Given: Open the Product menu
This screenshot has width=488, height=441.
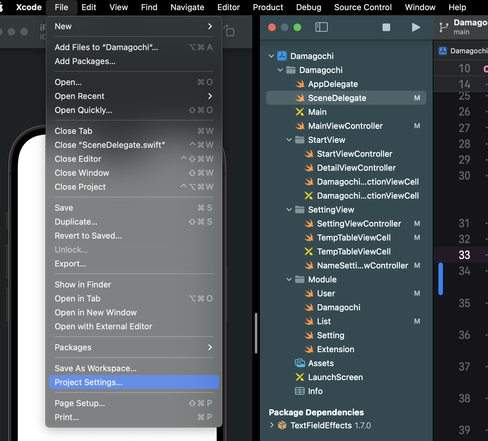Looking at the screenshot, I should pos(268,7).
